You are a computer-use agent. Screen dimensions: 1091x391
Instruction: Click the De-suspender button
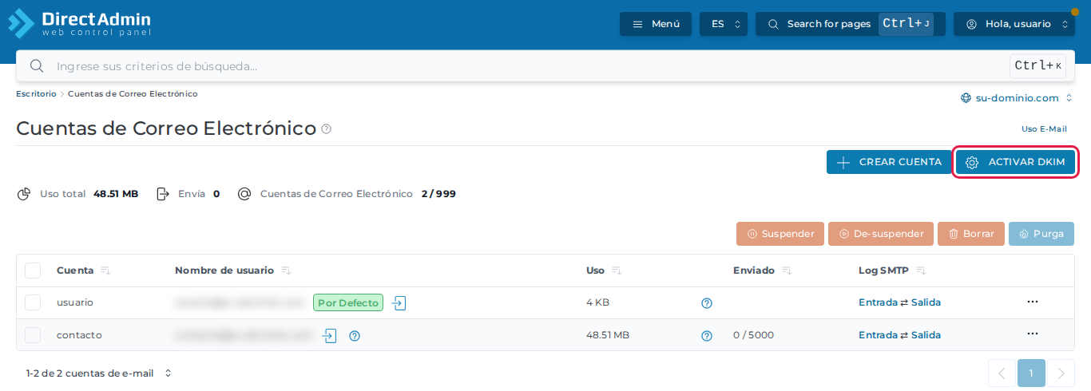coord(881,234)
